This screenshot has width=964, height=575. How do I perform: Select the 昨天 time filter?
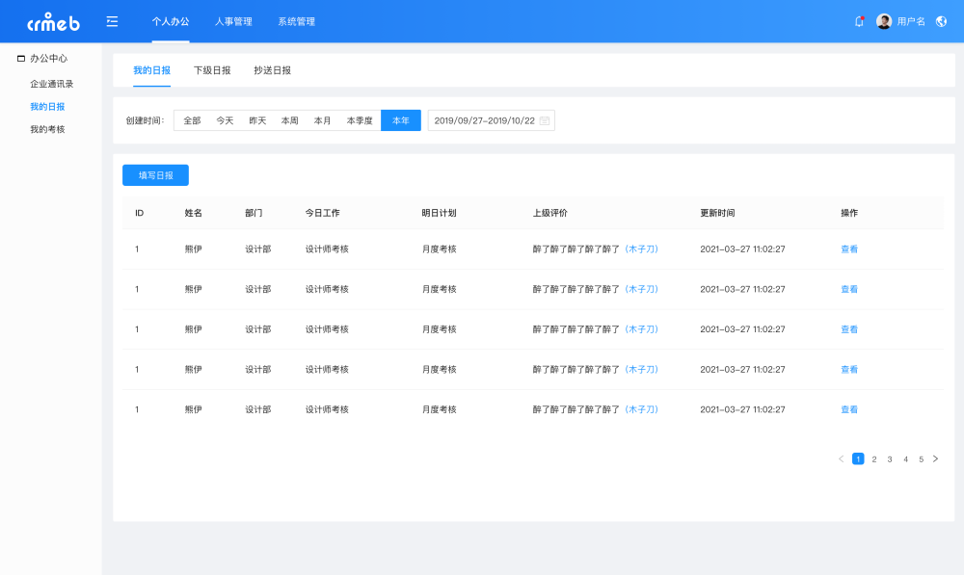[x=257, y=120]
